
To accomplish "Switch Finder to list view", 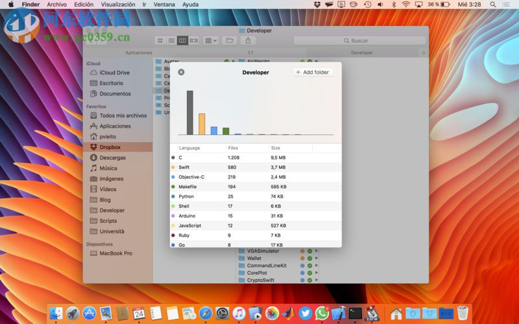I will (x=171, y=40).
